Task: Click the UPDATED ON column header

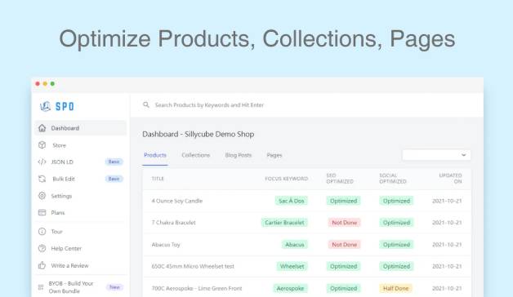Action: pos(450,179)
